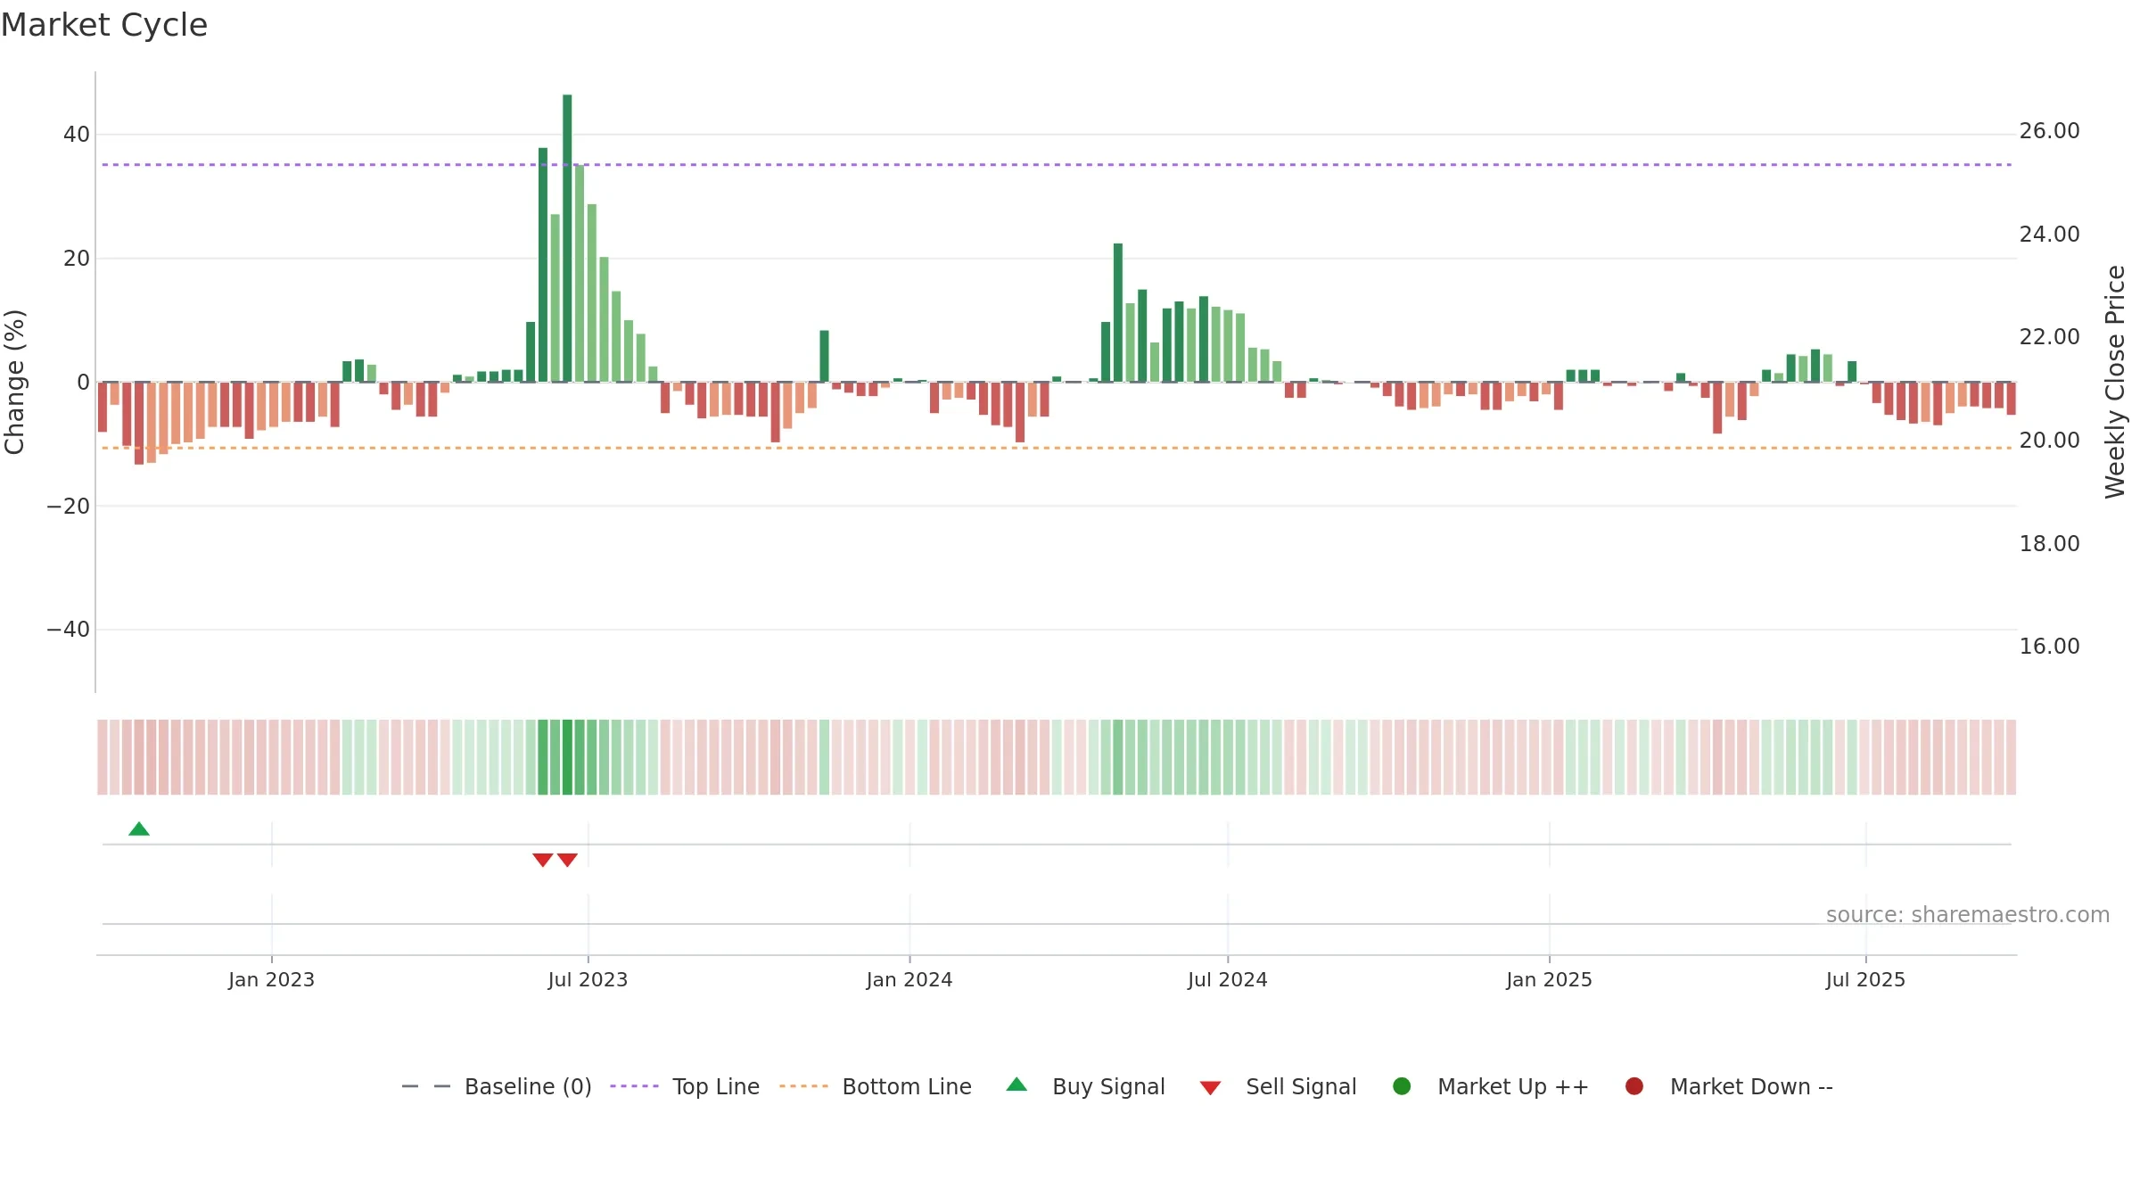Click the Jul 2025 axis label
The image size is (2140, 1204).
pos(1865,979)
